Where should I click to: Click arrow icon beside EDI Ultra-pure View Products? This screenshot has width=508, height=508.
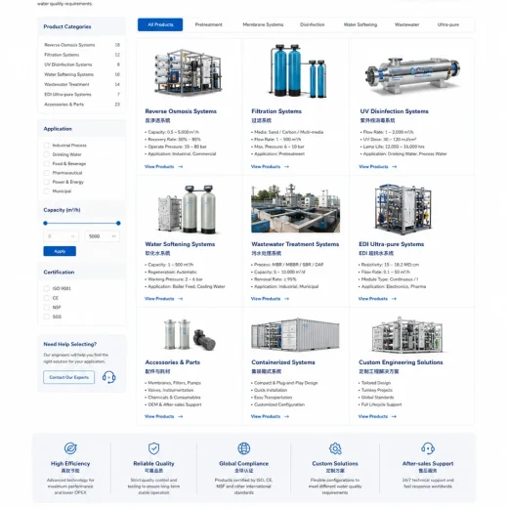pos(394,299)
